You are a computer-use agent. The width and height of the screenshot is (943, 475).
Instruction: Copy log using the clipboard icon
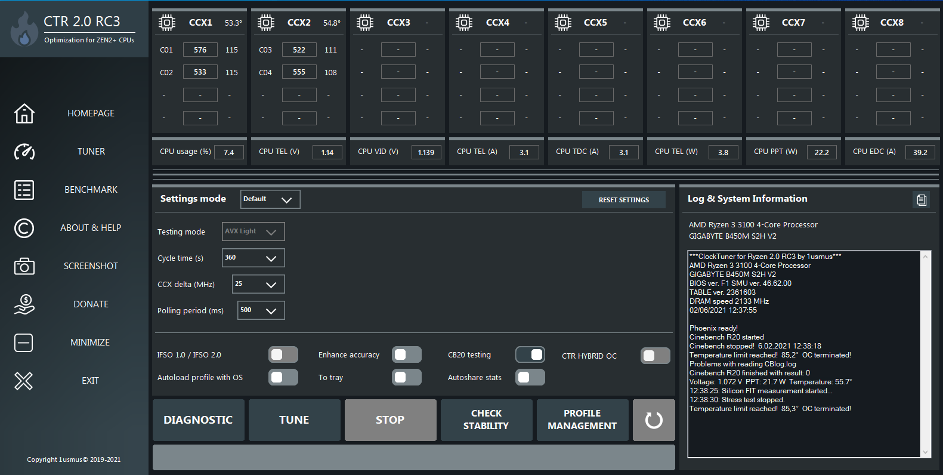[922, 200]
